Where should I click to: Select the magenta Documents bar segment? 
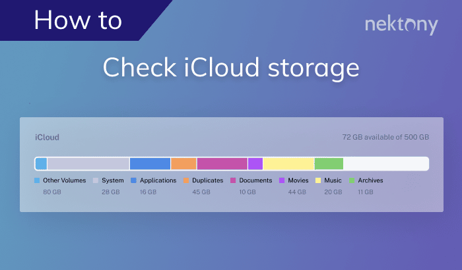(x=222, y=164)
